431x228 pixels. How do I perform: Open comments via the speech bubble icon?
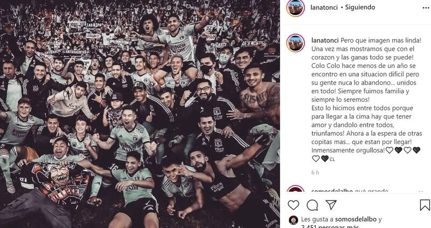tap(312, 205)
